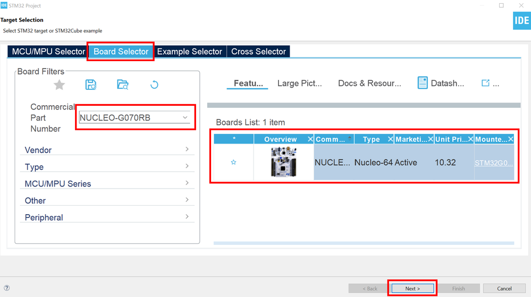The width and height of the screenshot is (531, 297).
Task: Select the Board Selector tab
Action: [121, 52]
